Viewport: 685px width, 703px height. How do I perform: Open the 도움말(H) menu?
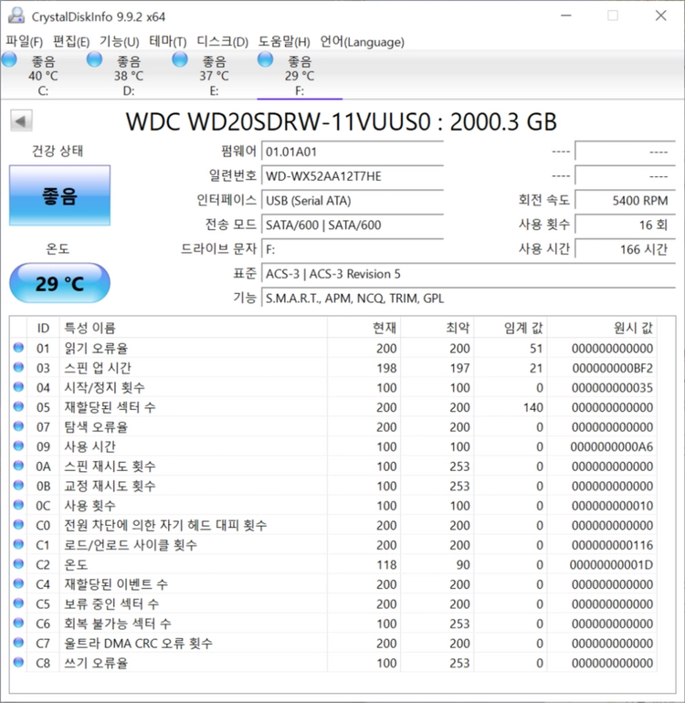click(x=284, y=42)
